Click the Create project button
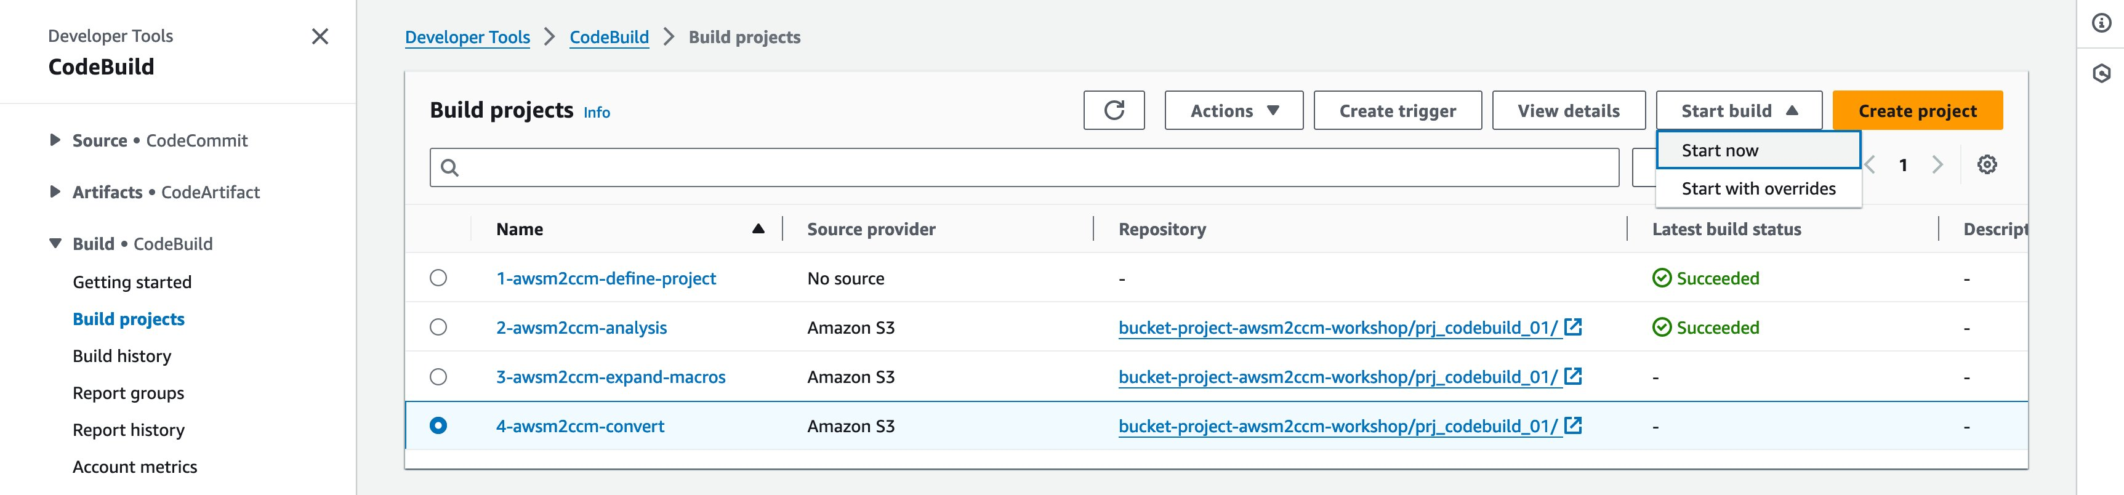The width and height of the screenshot is (2124, 495). click(1917, 111)
